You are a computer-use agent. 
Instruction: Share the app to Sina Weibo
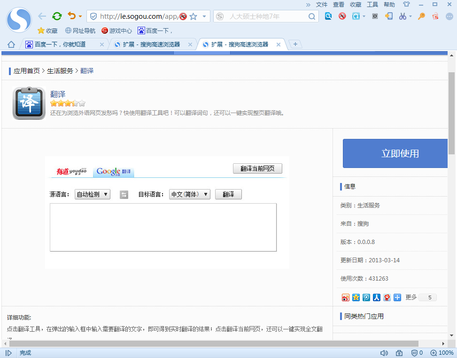coord(346,297)
